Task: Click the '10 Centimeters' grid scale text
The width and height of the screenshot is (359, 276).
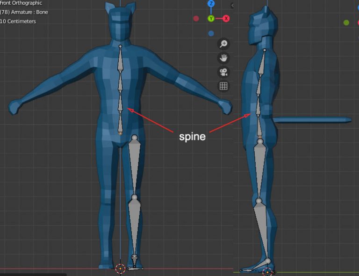Action: click(x=18, y=21)
